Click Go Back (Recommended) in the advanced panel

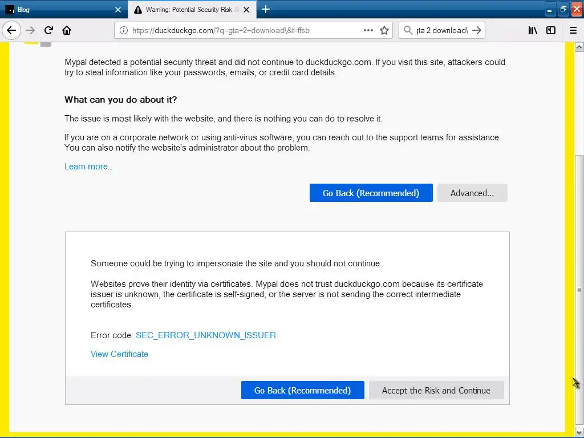(302, 390)
